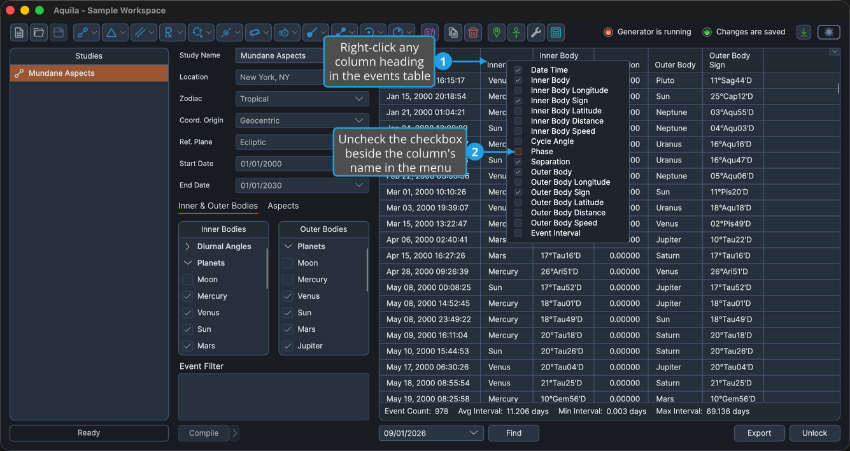The height and width of the screenshot is (451, 850).
Task: Click the copy documents toolbar icon
Action: pyautogui.click(x=453, y=32)
